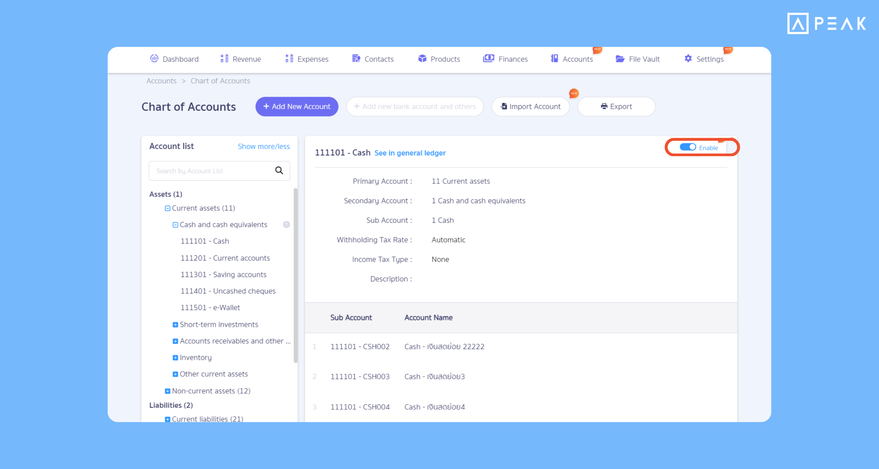Open the Finances menu
The width and height of the screenshot is (879, 469).
point(505,59)
